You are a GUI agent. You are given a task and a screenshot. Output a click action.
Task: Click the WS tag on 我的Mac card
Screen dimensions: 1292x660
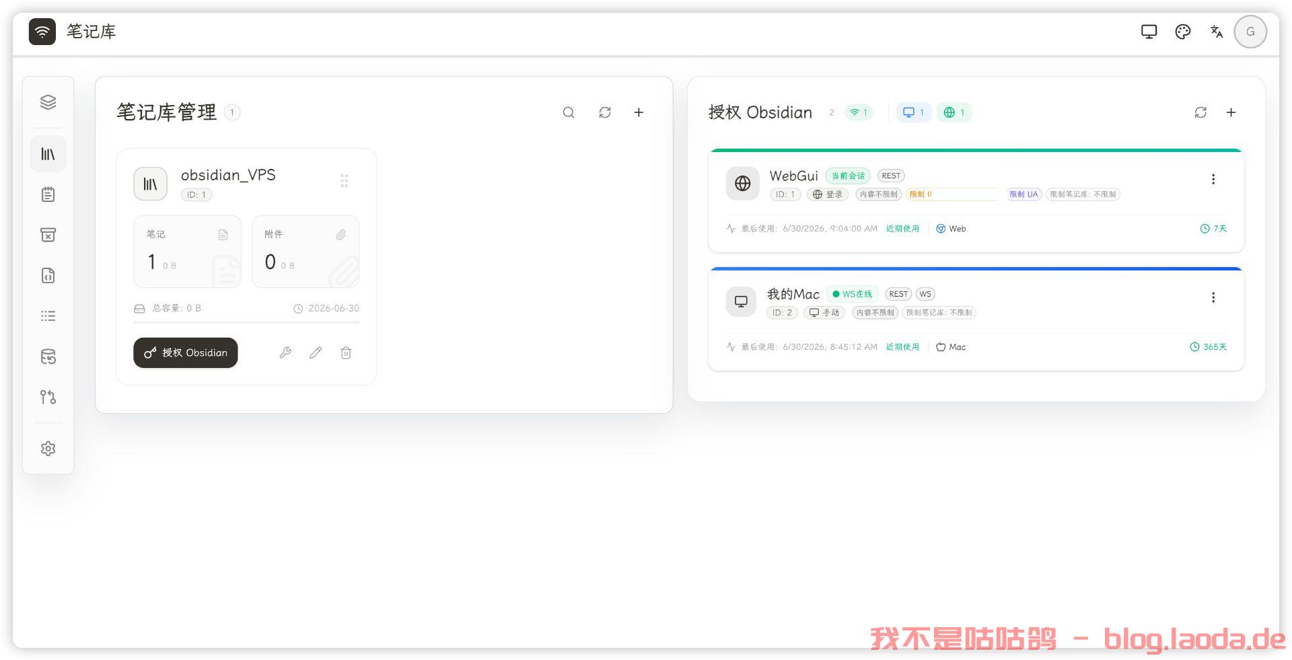click(x=925, y=294)
